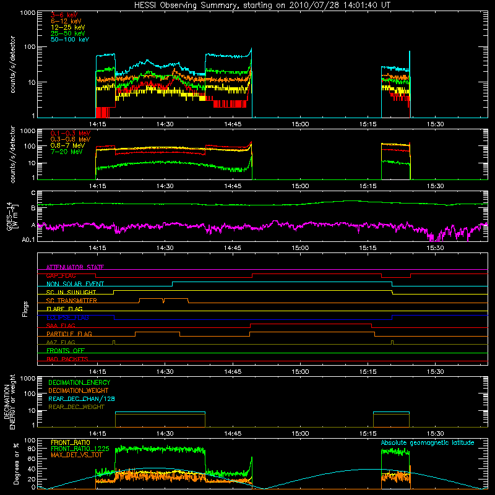Screen dimensions: 495x495
Task: Click the 'Degrees or %' y-axis label
Action: pyautogui.click(x=16, y=463)
